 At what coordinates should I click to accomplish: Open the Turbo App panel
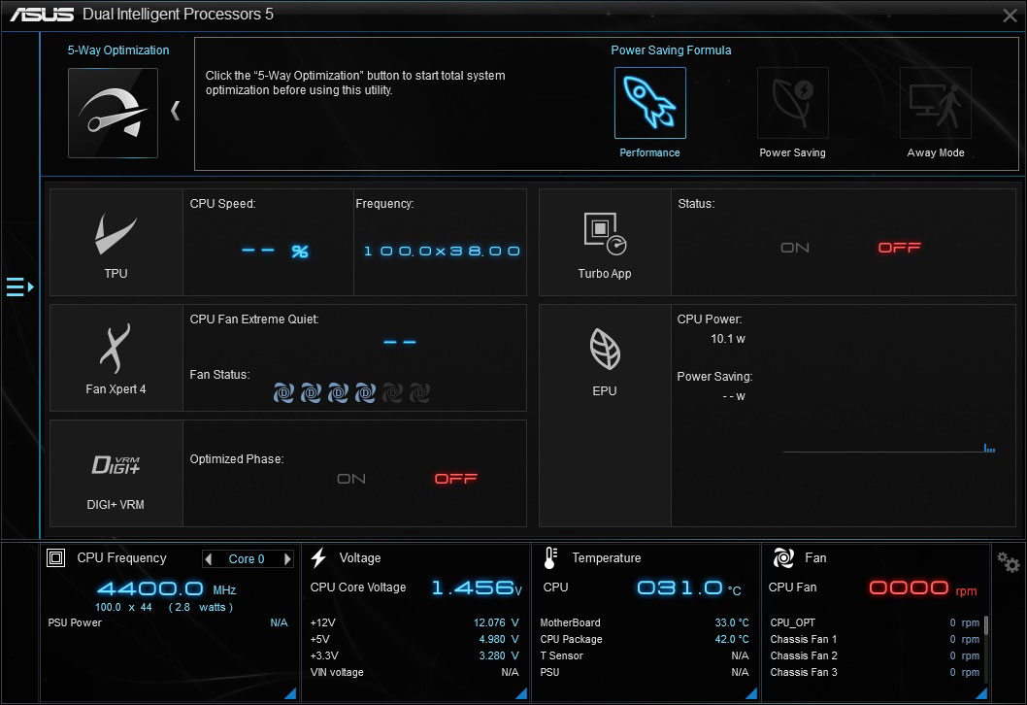coord(605,243)
